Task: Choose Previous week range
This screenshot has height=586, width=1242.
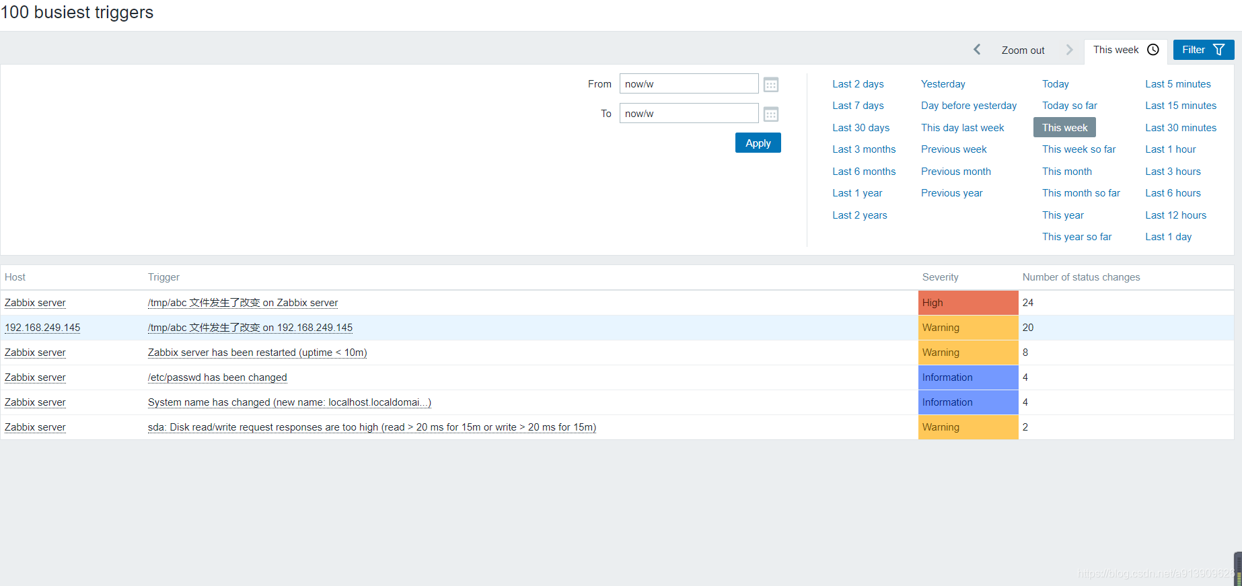Action: (953, 149)
